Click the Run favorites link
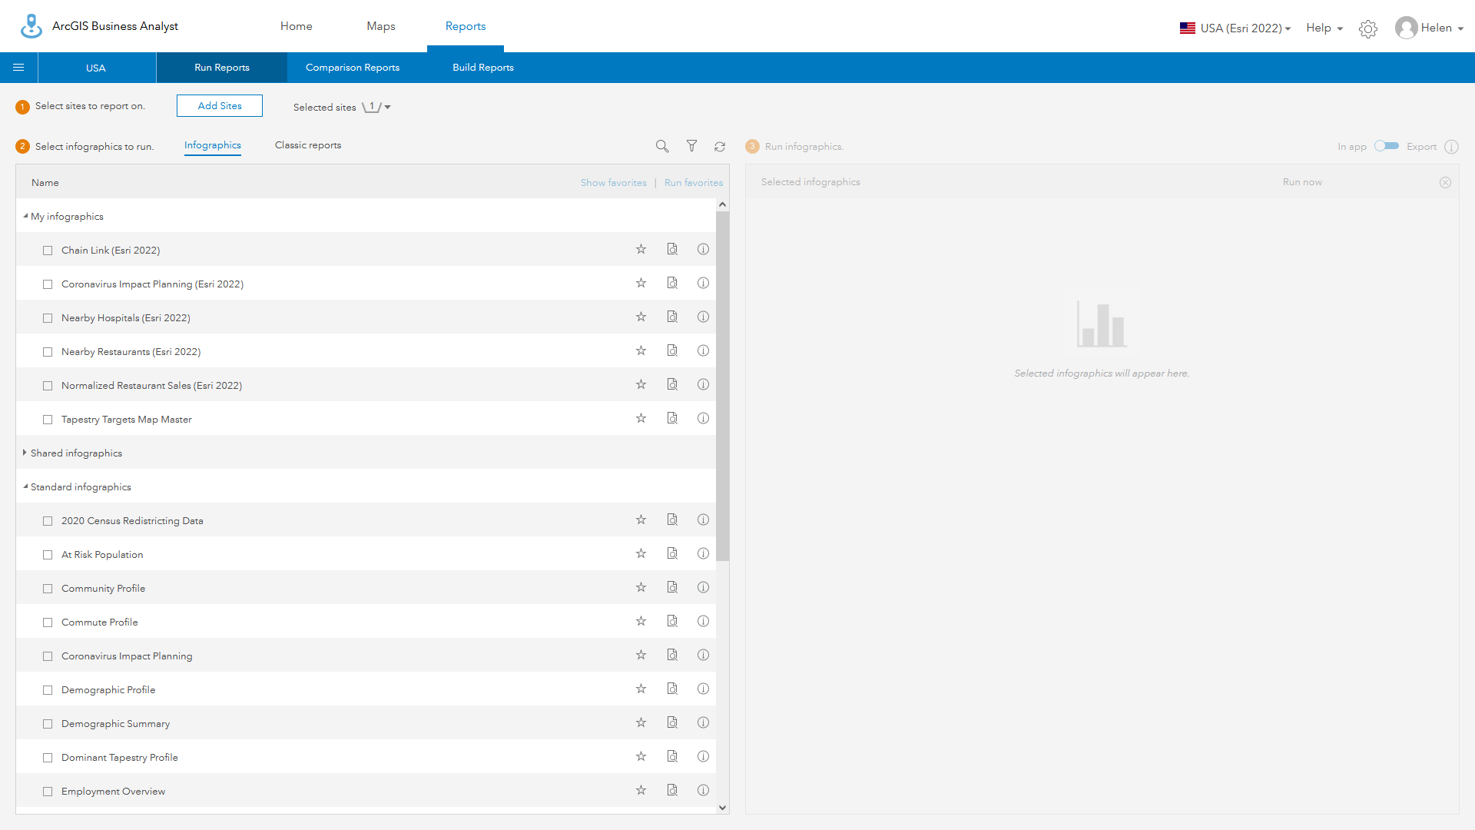1475x830 pixels. pos(693,182)
